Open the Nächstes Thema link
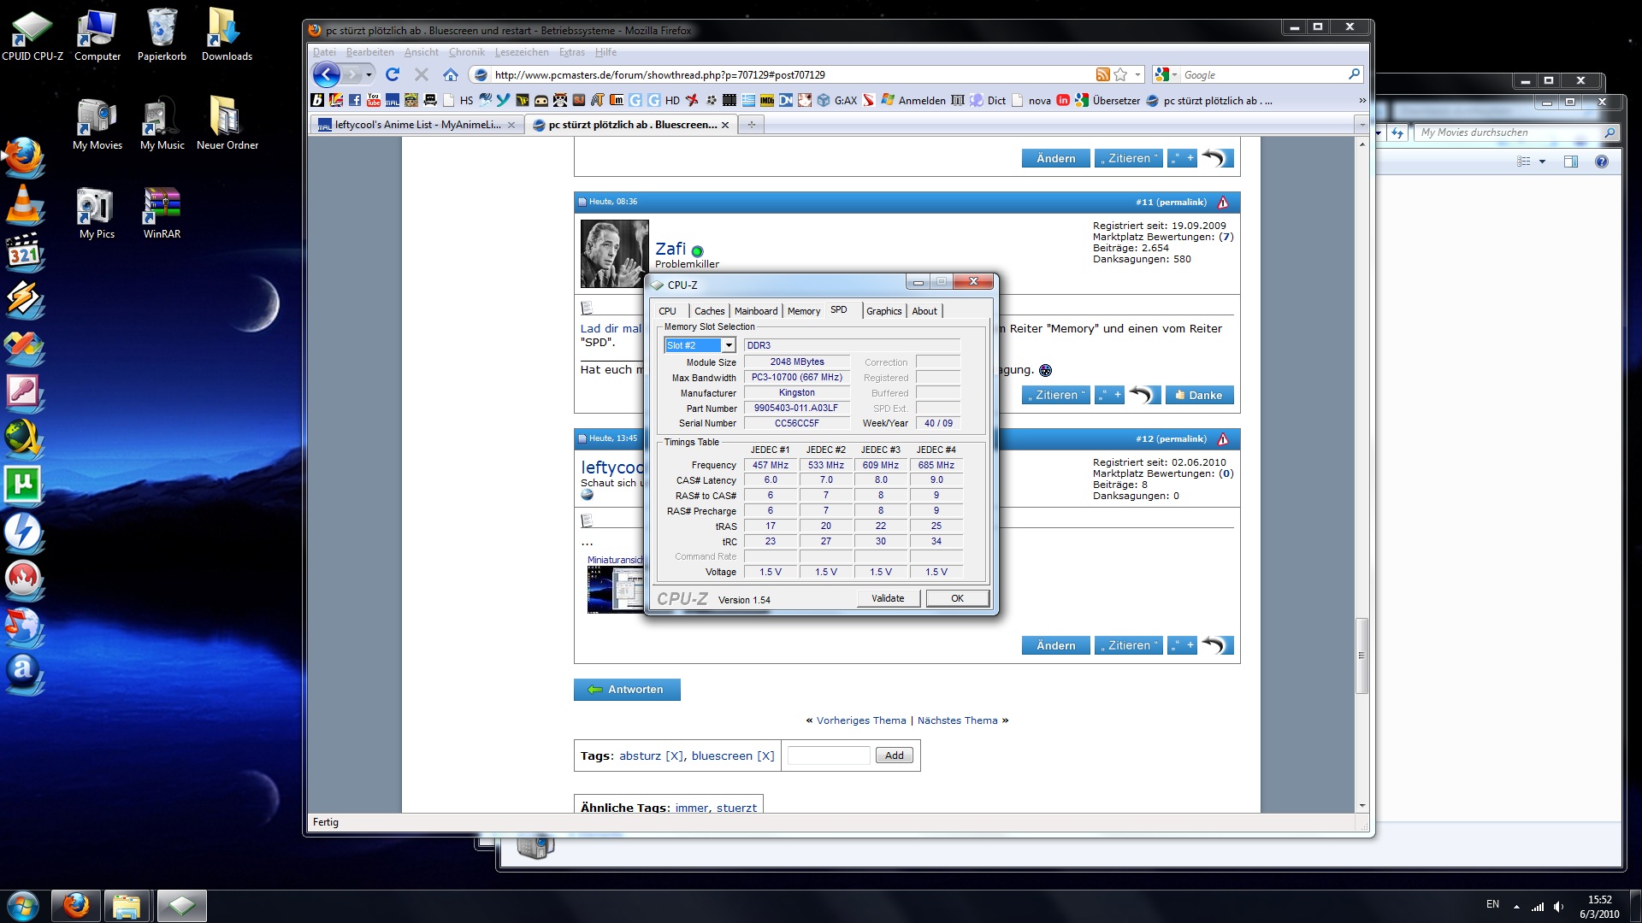The height and width of the screenshot is (923, 1642). pos(957,720)
